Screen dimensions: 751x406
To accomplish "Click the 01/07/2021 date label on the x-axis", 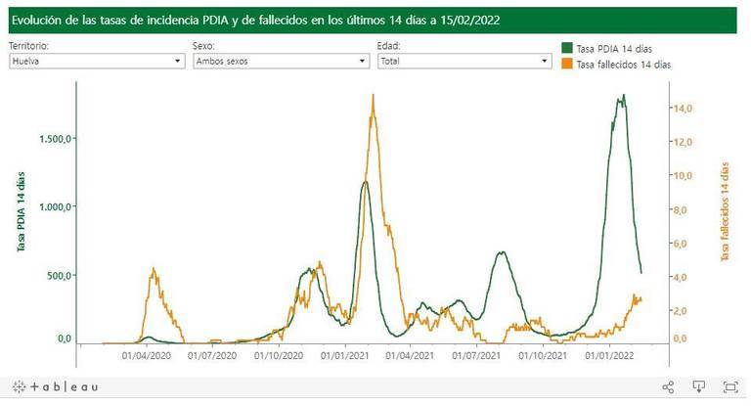I will [477, 356].
